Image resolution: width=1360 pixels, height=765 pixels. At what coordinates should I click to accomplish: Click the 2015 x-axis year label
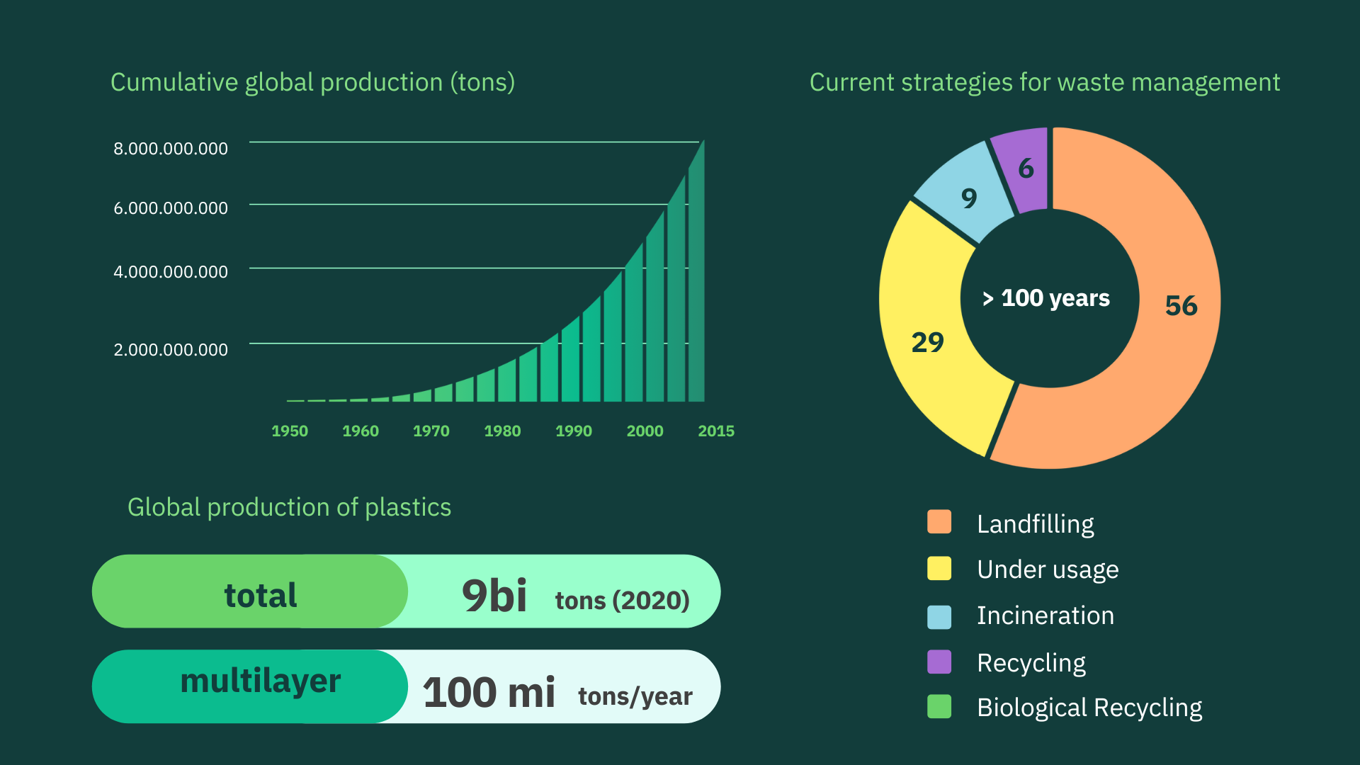tap(715, 431)
